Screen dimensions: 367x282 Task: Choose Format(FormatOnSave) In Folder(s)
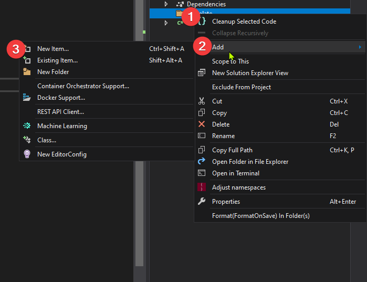[x=260, y=216]
